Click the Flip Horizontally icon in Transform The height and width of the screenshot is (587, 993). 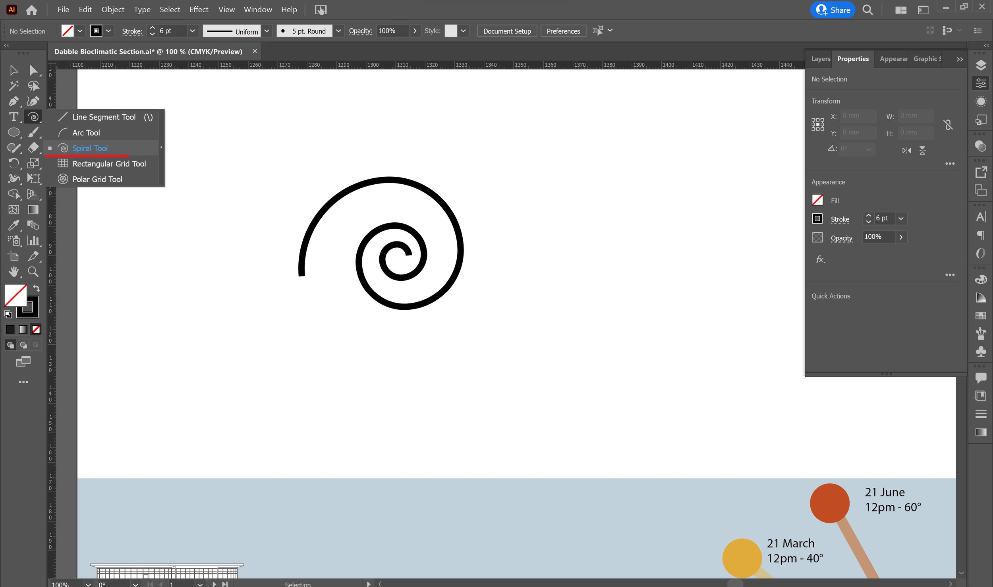pos(906,150)
